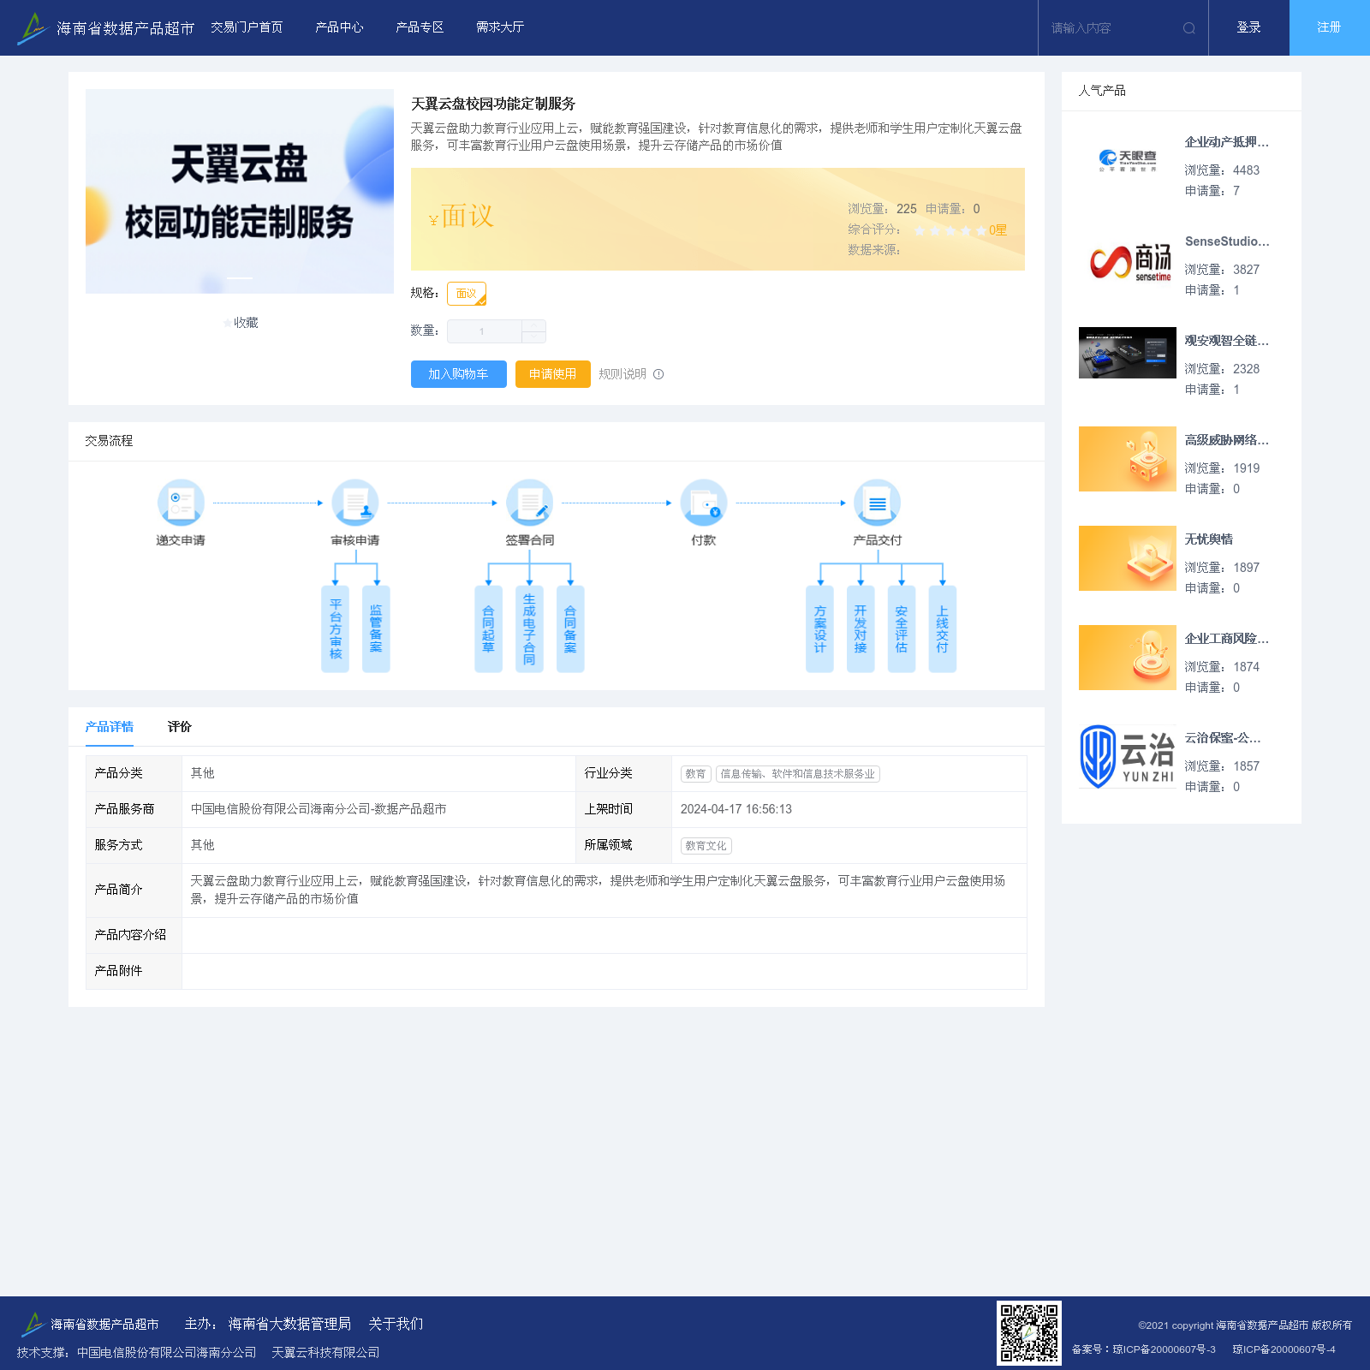This screenshot has height=1370, width=1370.
Task: Open the 产品专区 navigation menu
Action: coord(420,27)
